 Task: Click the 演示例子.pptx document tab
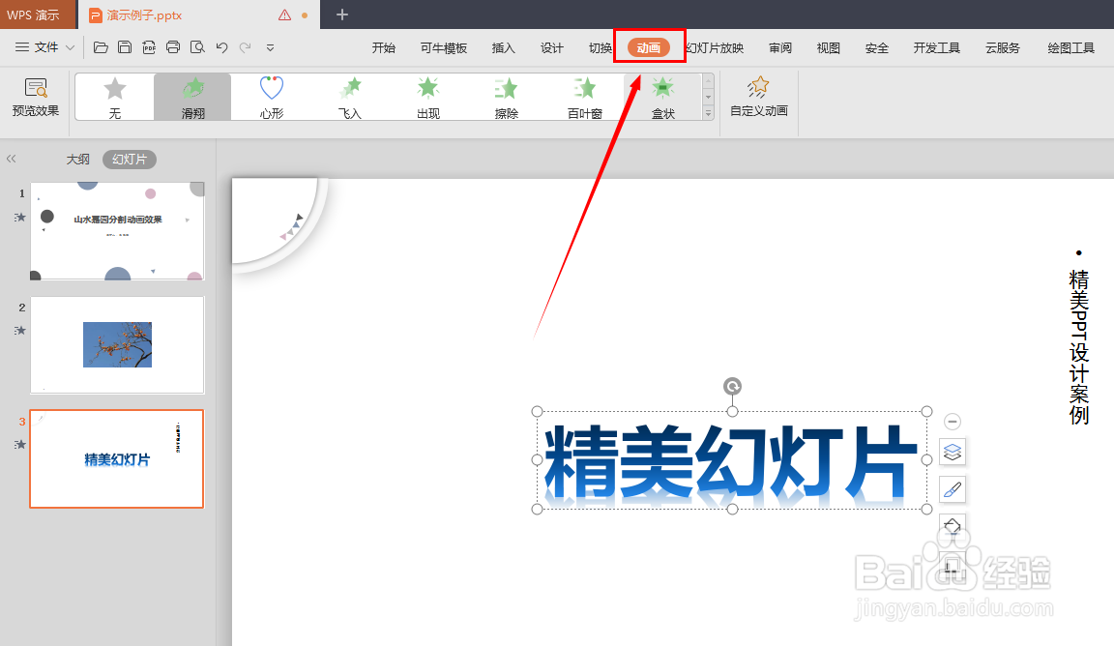[x=145, y=15]
